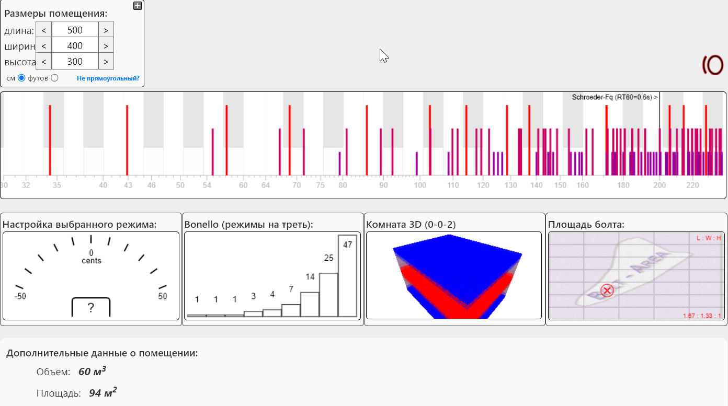Increase the room length value
Viewport: 728px width, 406px height.
[106, 30]
